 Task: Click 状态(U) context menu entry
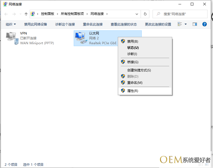pos(133,48)
